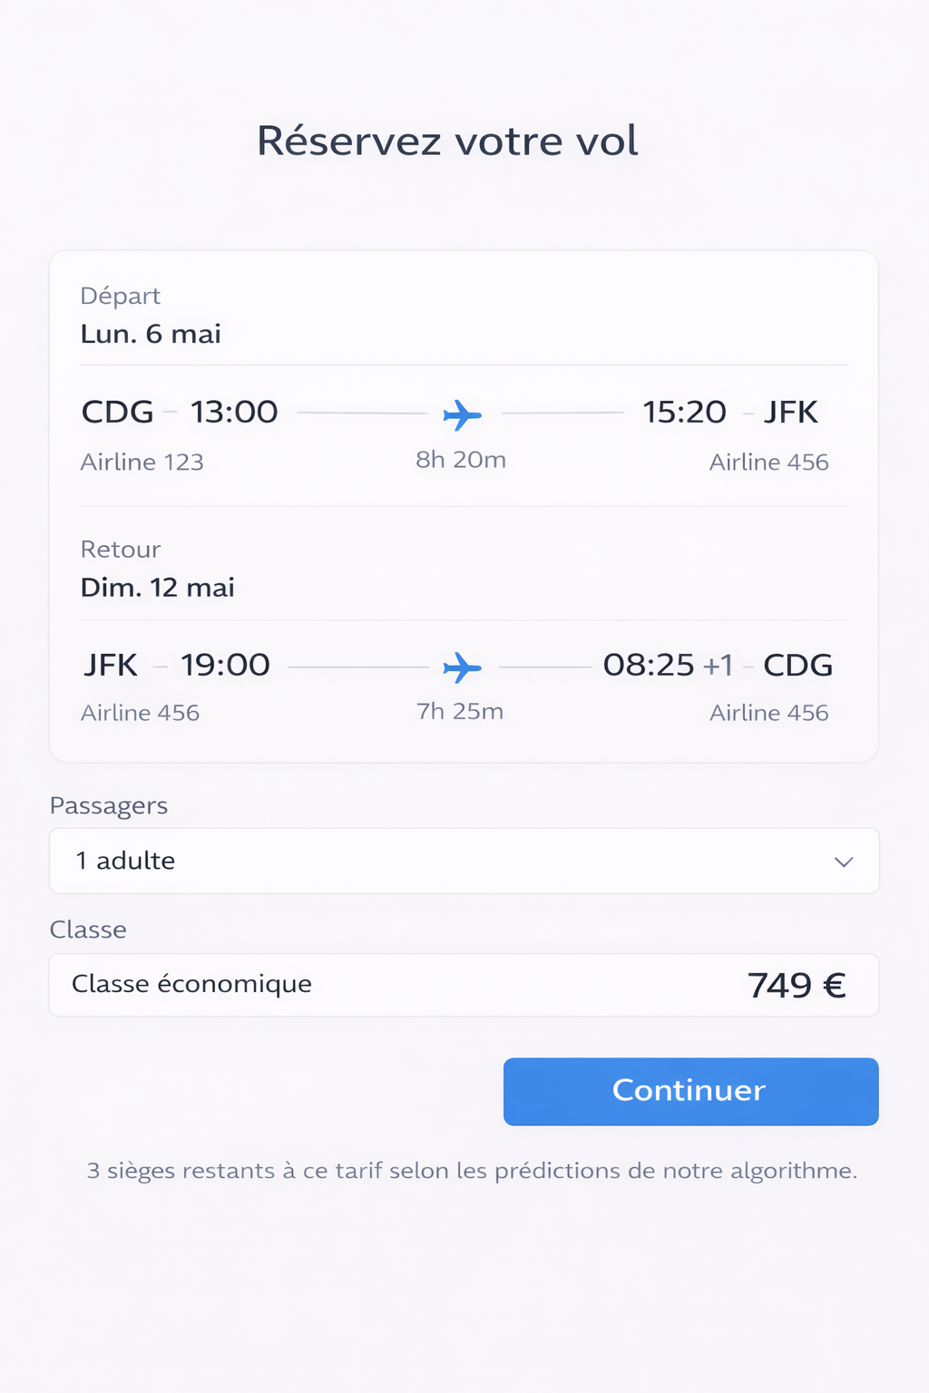
Task: Click the 13:00 departure time
Action: pos(234,413)
